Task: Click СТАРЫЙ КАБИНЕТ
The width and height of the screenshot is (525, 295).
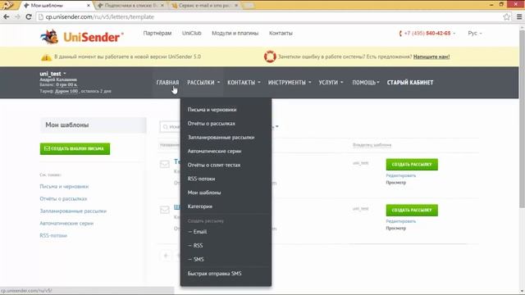Action: click(410, 82)
